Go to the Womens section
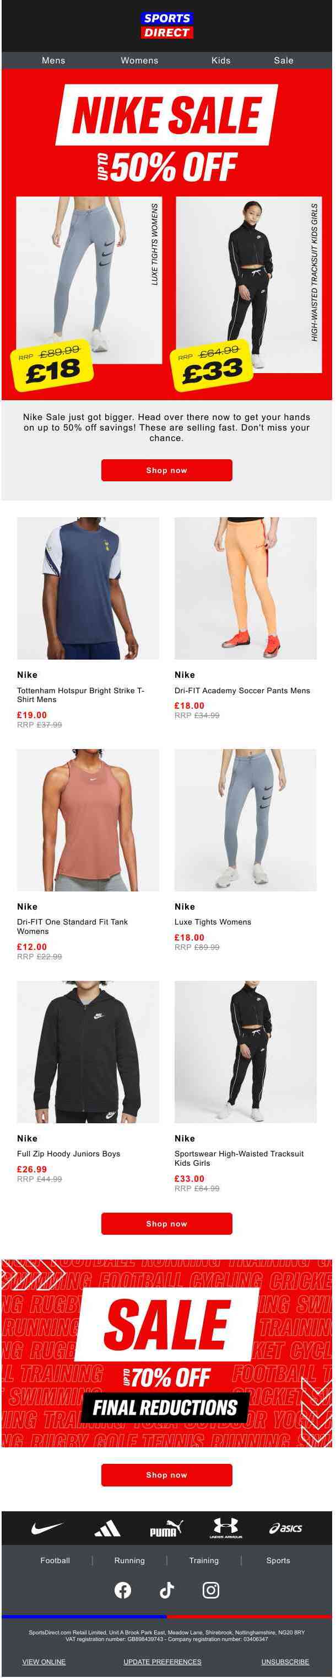Viewport: 336px width, 1678px height. 140,61
